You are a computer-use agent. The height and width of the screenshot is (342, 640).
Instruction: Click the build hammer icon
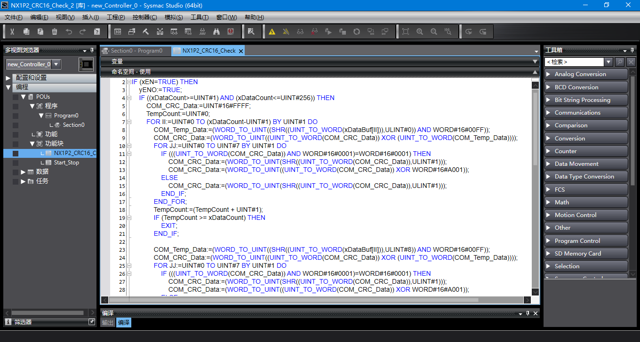146,31
